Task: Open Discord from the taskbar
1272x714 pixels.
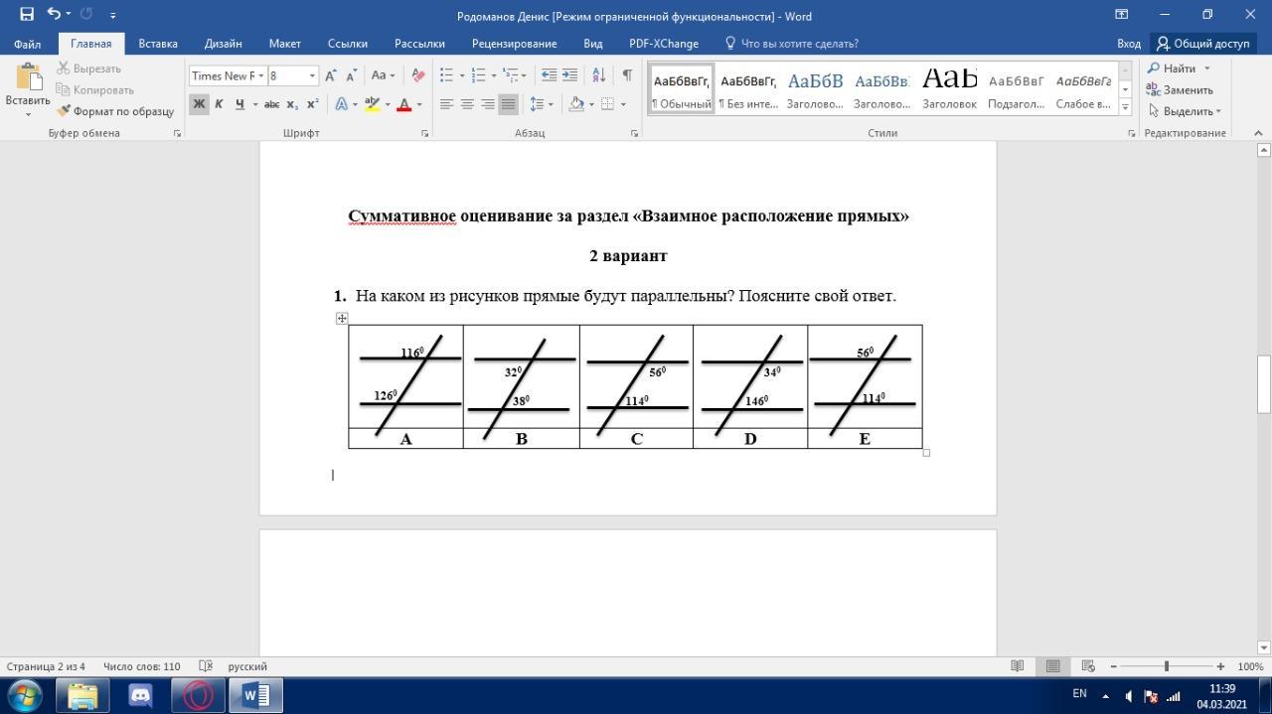Action: tap(140, 695)
